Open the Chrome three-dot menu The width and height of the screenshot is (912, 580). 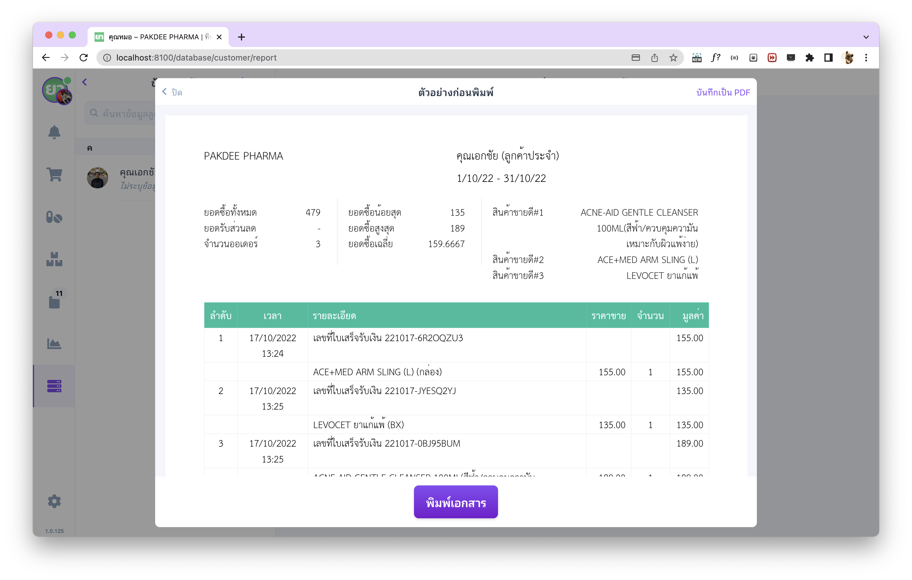866,58
